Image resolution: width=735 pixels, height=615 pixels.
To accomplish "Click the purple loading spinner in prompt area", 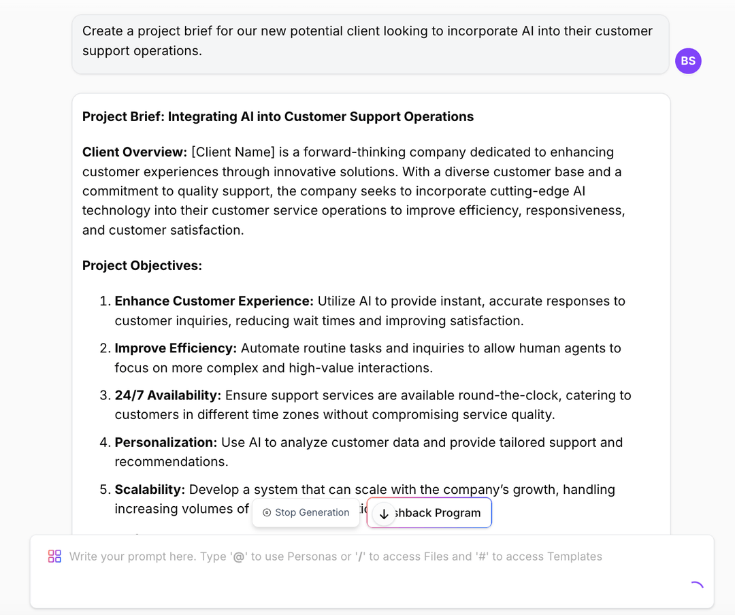I will 696,585.
